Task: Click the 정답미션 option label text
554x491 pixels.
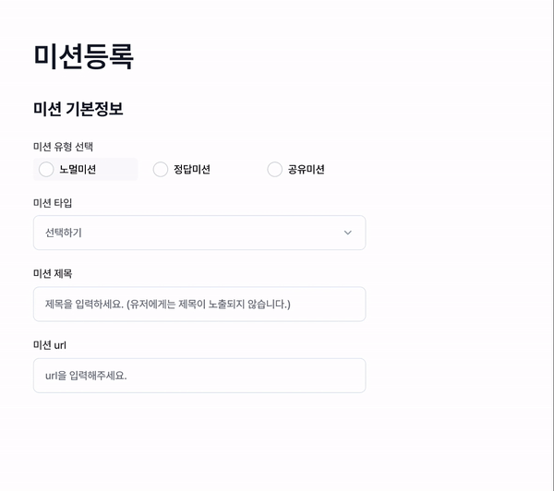Action: [x=192, y=169]
